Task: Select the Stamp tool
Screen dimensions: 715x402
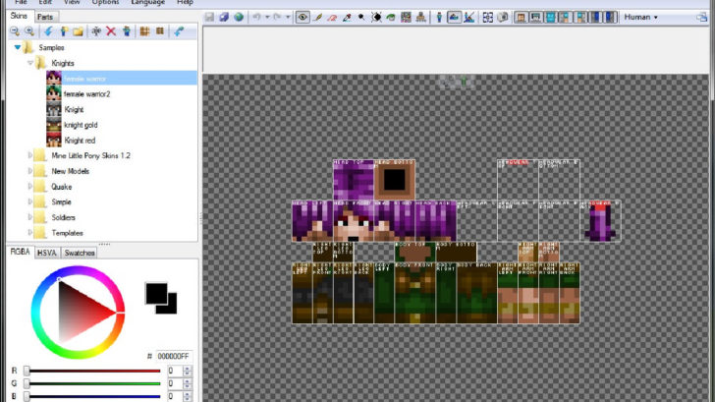Action: point(420,18)
